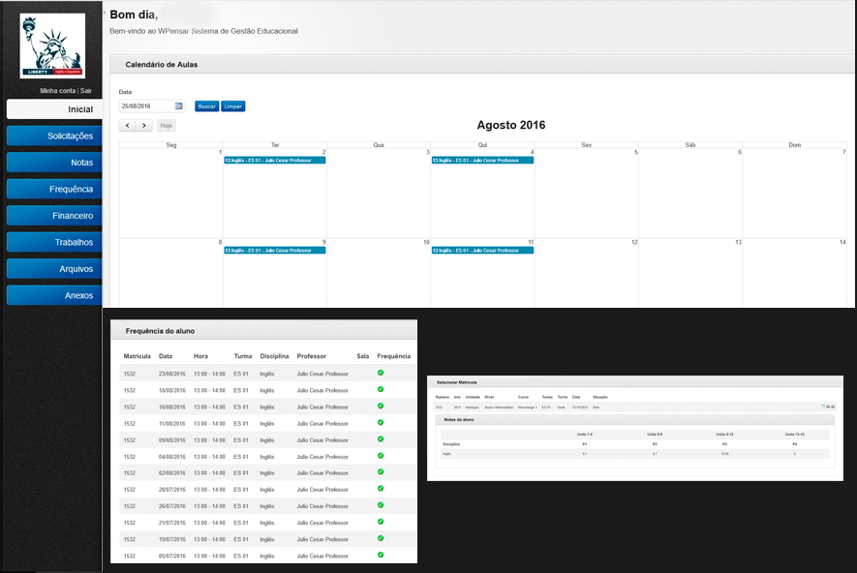Click green attendance check for 09/08/2016
857x573 pixels.
pyautogui.click(x=381, y=438)
